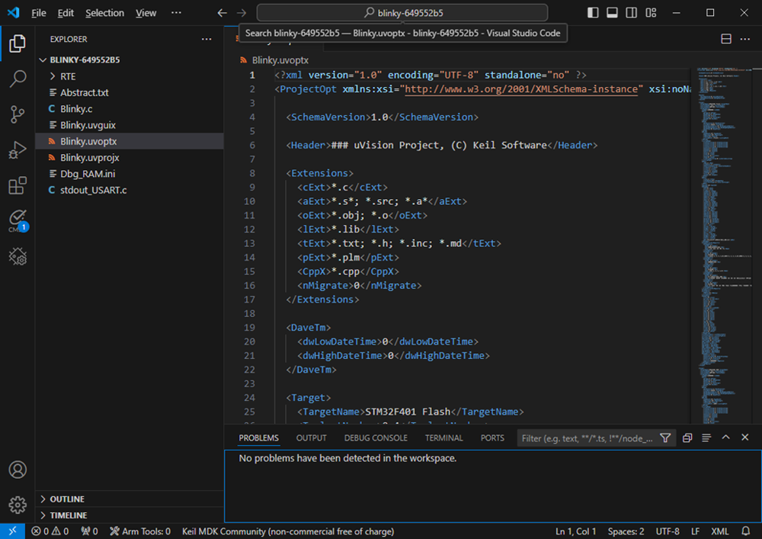762x539 pixels.
Task: Expand the RTE folder
Action: pos(130,76)
